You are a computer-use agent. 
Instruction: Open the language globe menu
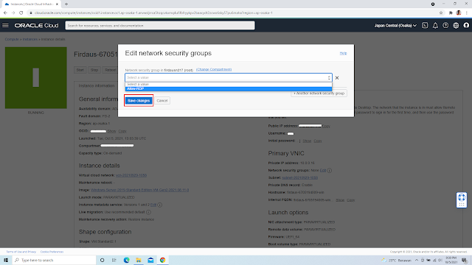(456, 26)
